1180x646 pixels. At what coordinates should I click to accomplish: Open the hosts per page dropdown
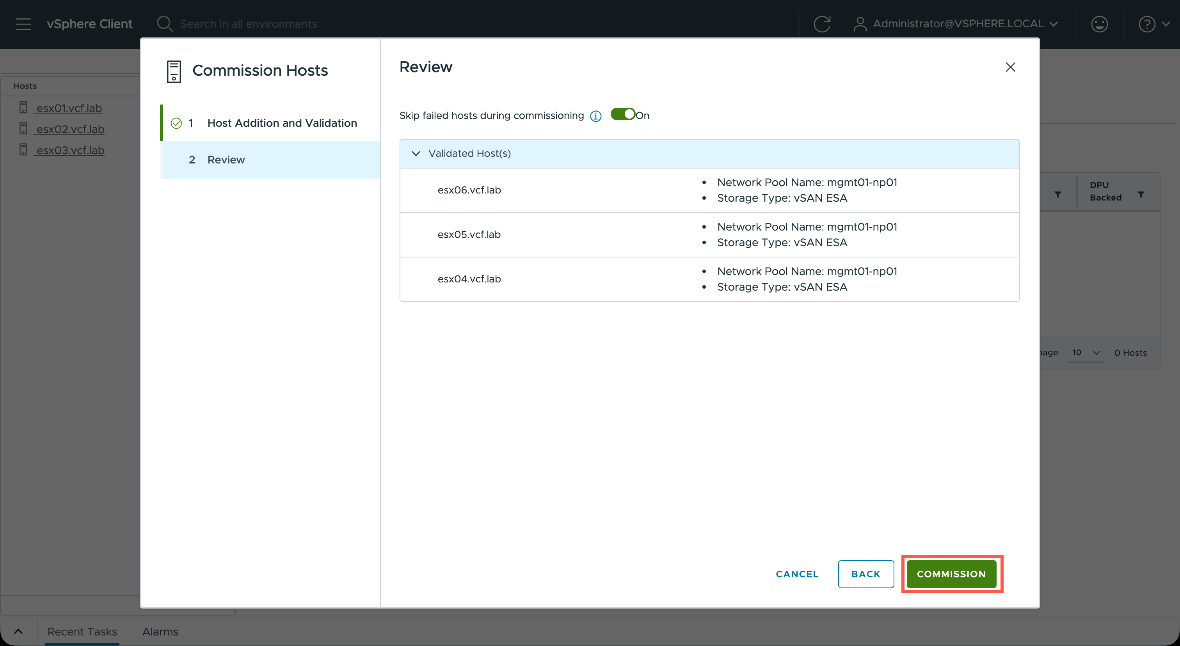tap(1086, 353)
